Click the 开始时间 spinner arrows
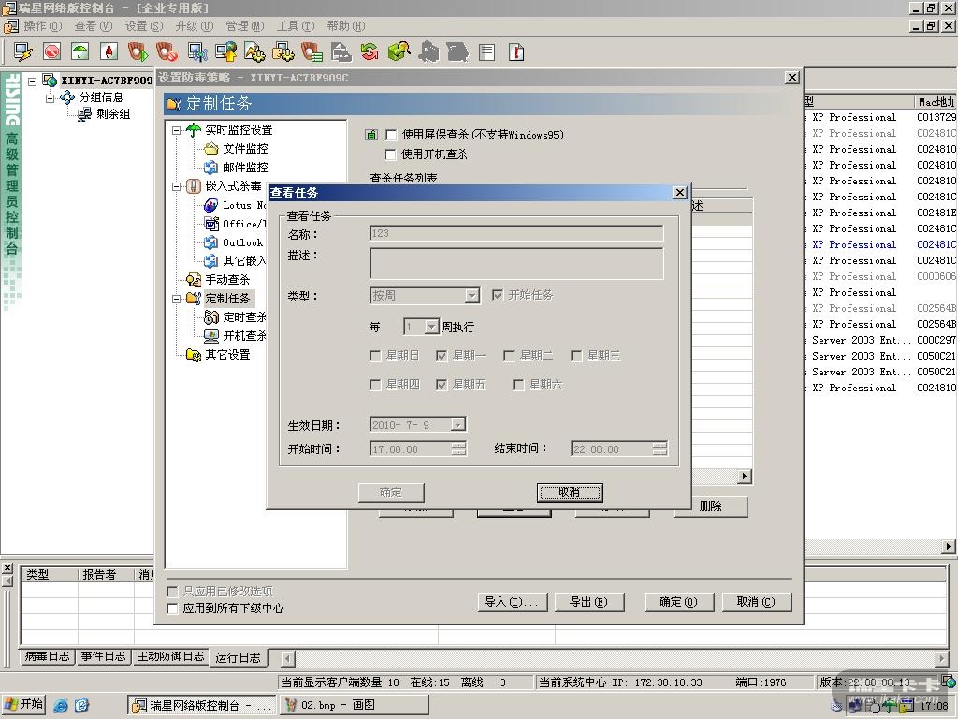This screenshot has width=958, height=719. point(457,449)
